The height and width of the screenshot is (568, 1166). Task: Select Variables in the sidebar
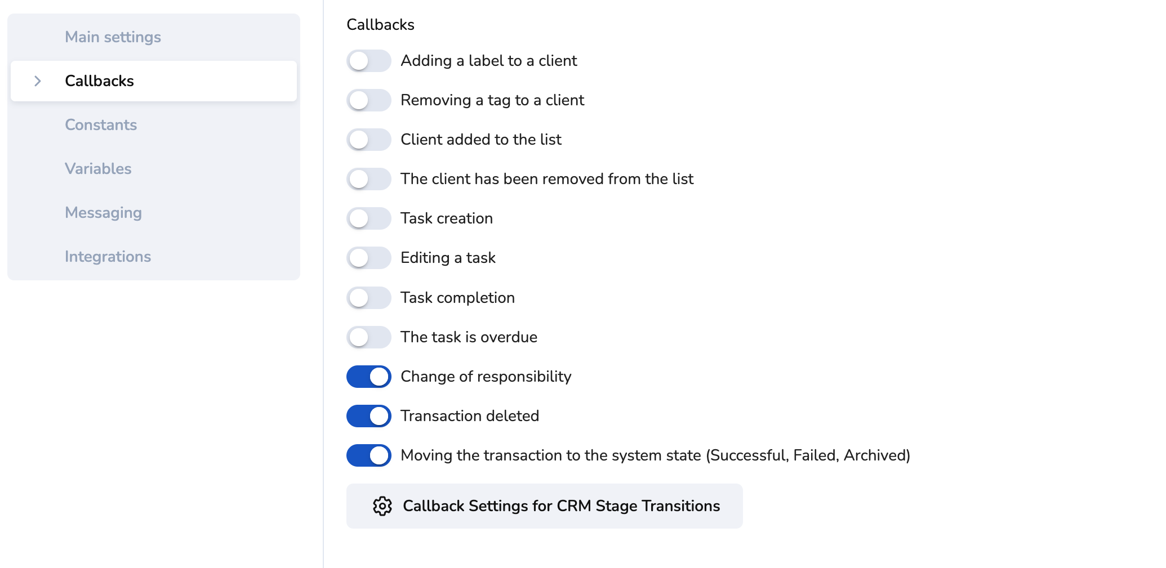pyautogui.click(x=98, y=169)
